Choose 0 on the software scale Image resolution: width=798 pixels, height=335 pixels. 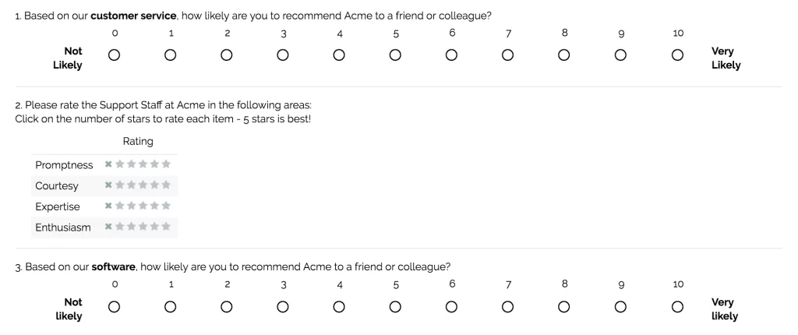point(115,306)
